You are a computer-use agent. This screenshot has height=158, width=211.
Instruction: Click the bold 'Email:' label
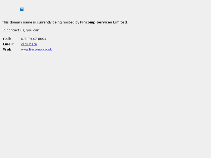[8, 44]
